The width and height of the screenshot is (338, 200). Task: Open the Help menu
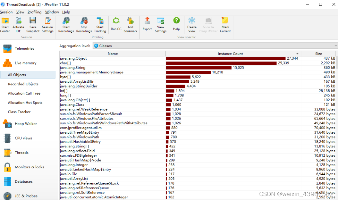(x=66, y=12)
